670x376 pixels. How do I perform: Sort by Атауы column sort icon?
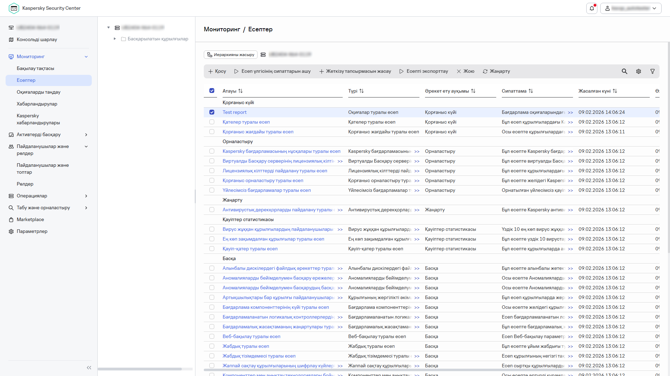[240, 91]
